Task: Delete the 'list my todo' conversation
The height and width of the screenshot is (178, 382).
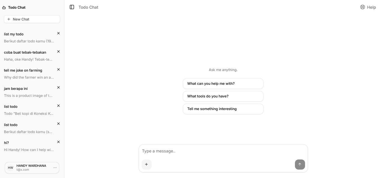Action: pos(58,33)
